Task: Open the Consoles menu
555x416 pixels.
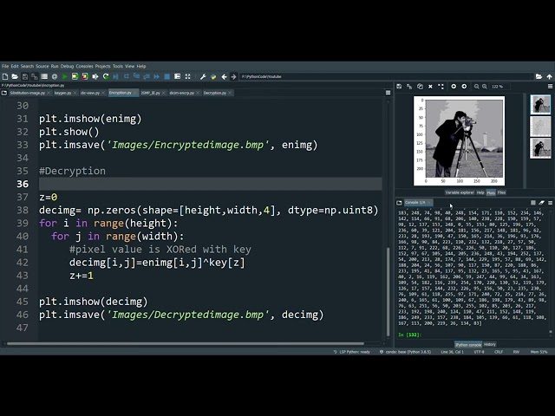Action: pos(84,66)
